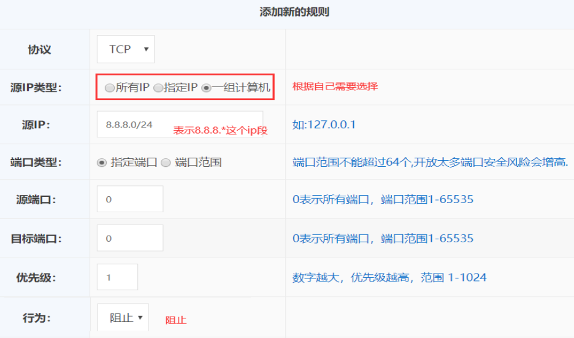Image resolution: width=574 pixels, height=338 pixels.
Task: Focus the 目标端口 input box
Action: tap(130, 238)
